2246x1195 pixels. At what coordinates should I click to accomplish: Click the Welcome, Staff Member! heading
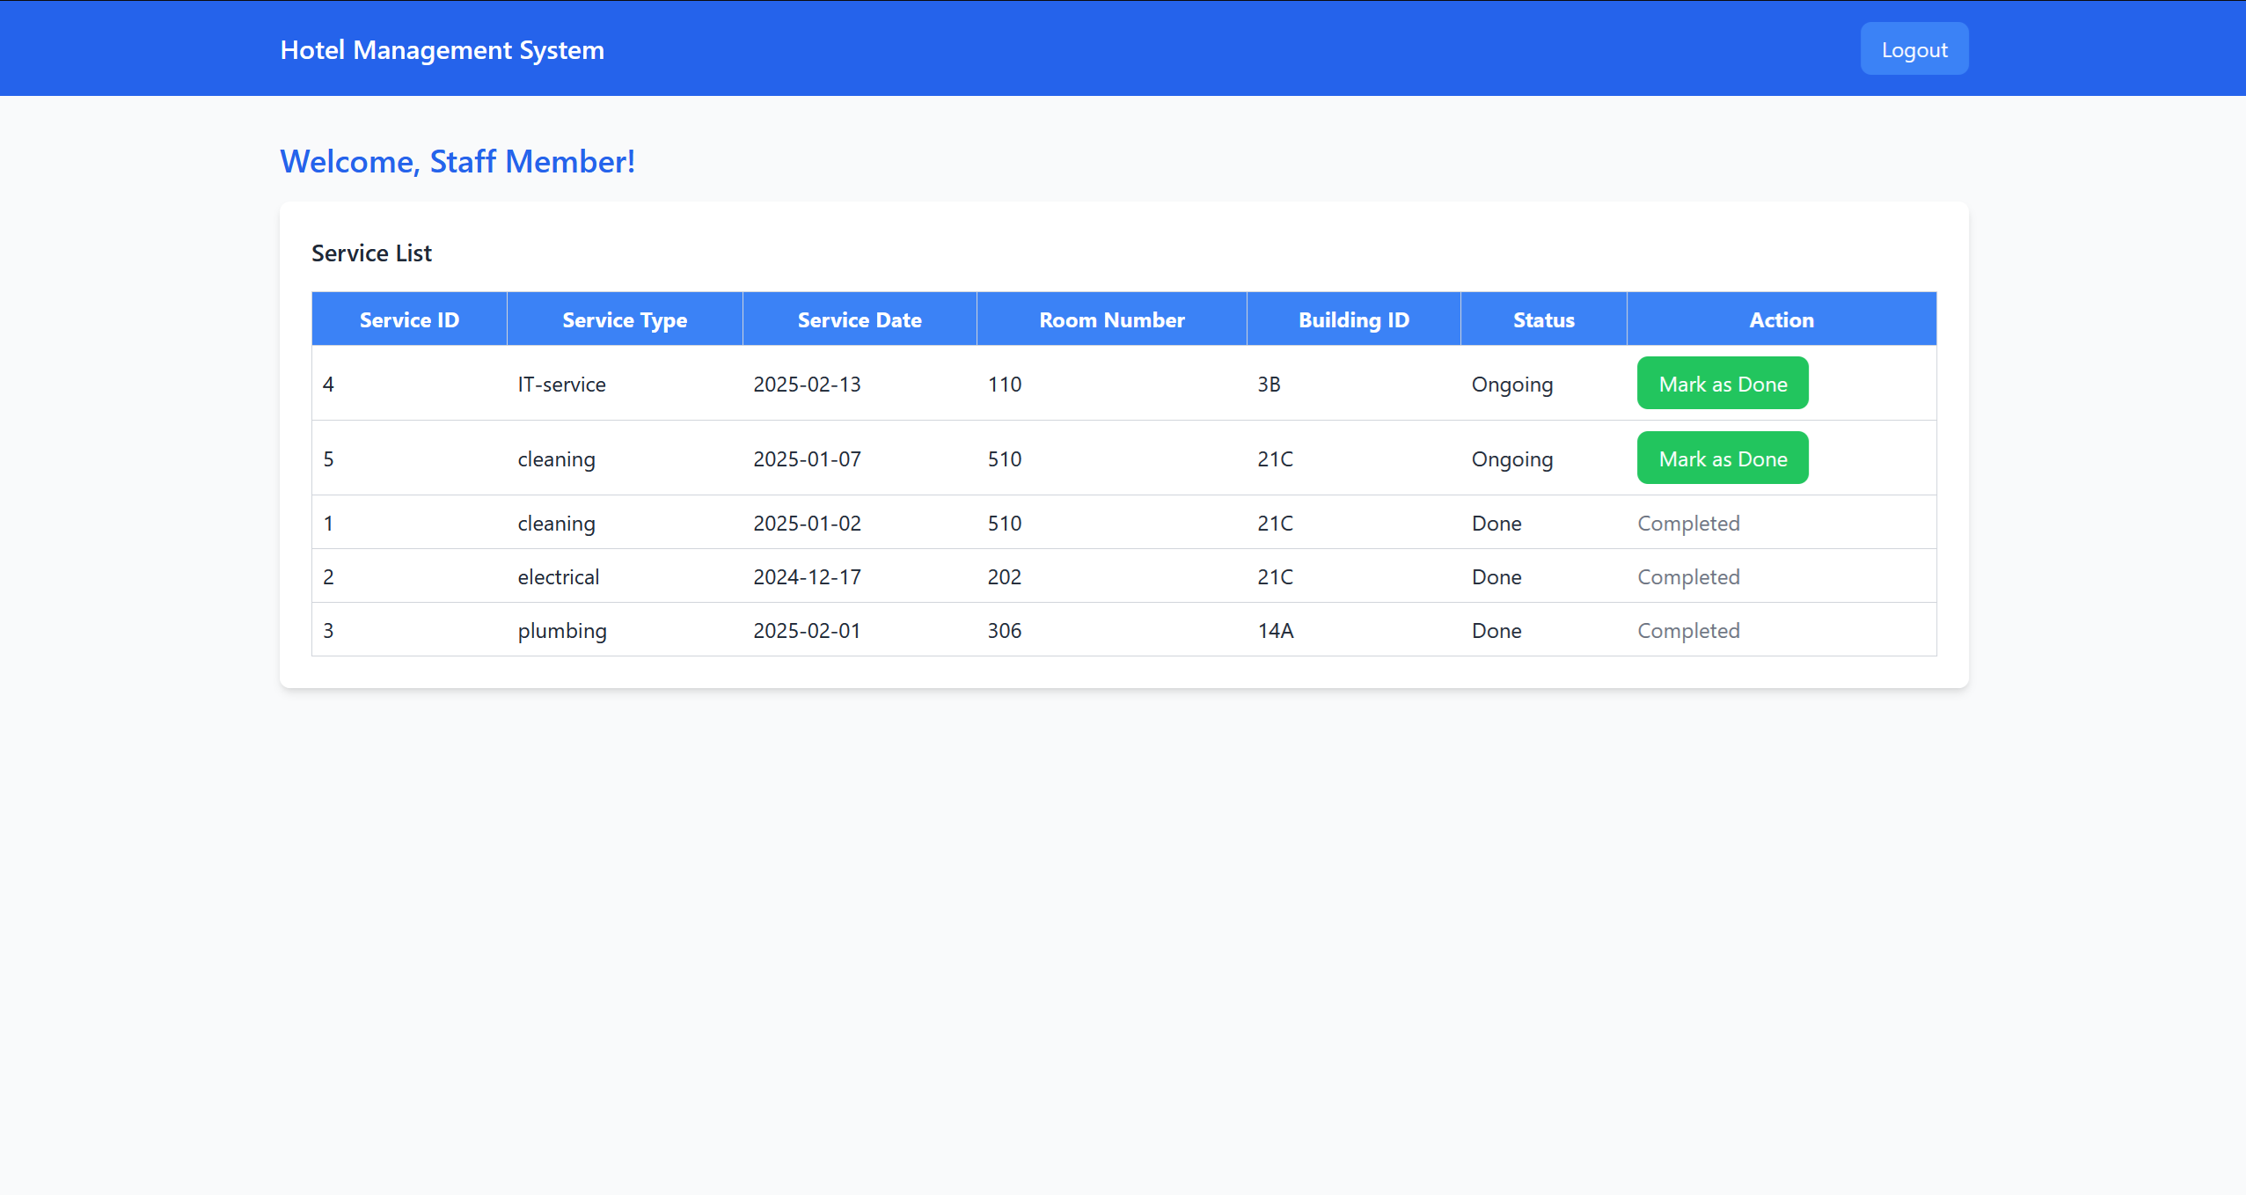457,162
